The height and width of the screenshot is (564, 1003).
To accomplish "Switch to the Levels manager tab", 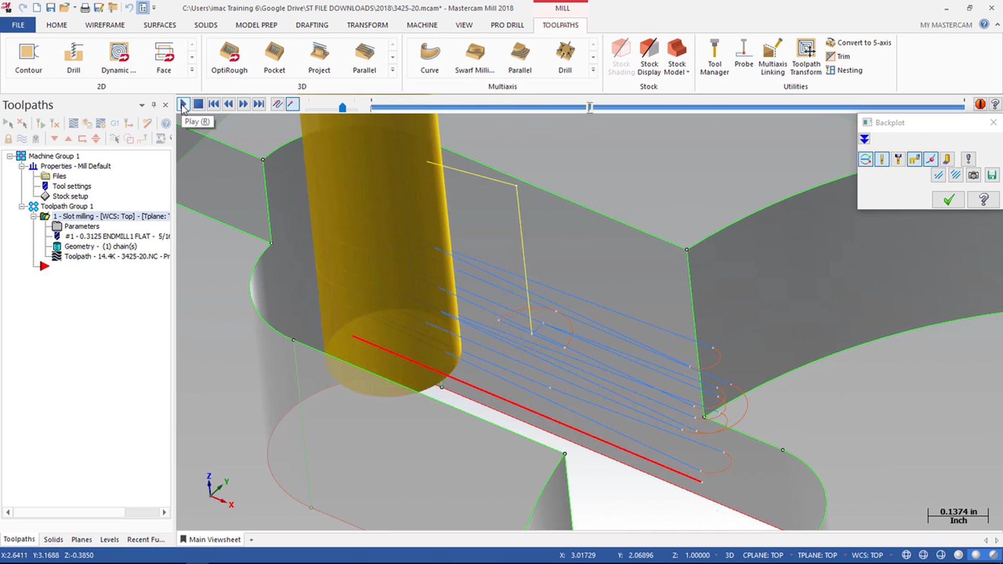I will pos(109,539).
